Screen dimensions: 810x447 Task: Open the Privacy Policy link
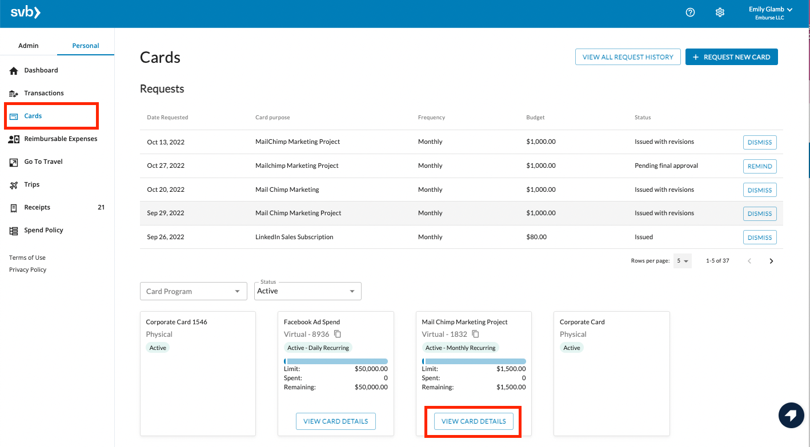pyautogui.click(x=28, y=269)
